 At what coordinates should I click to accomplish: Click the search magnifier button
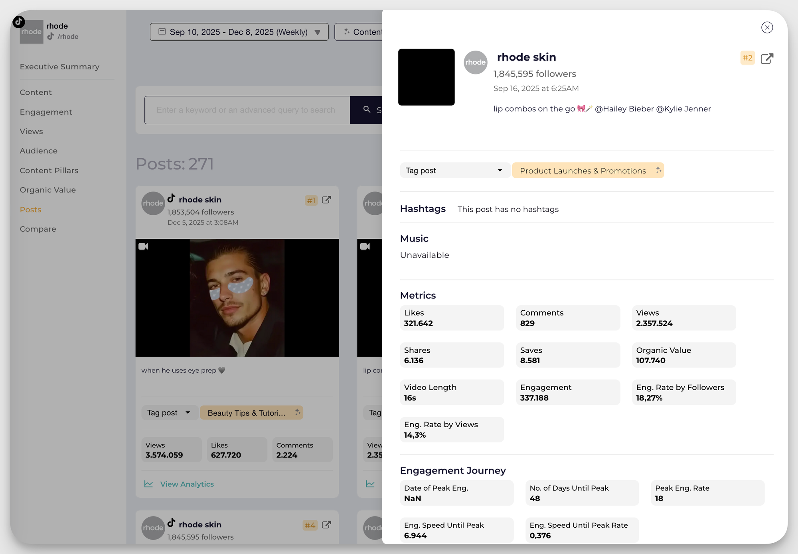point(367,110)
